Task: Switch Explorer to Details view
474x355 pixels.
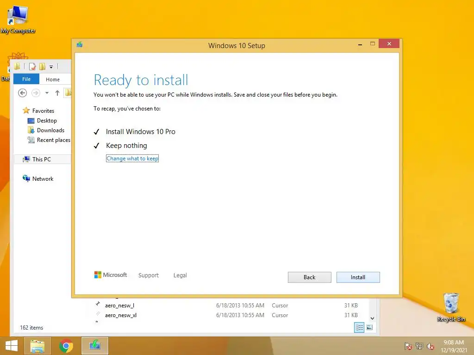Action: (x=359, y=328)
